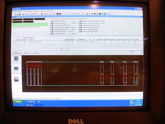Select the photo thumbnail tool in side panel
The width and height of the screenshot is (165, 124).
pos(16,80)
